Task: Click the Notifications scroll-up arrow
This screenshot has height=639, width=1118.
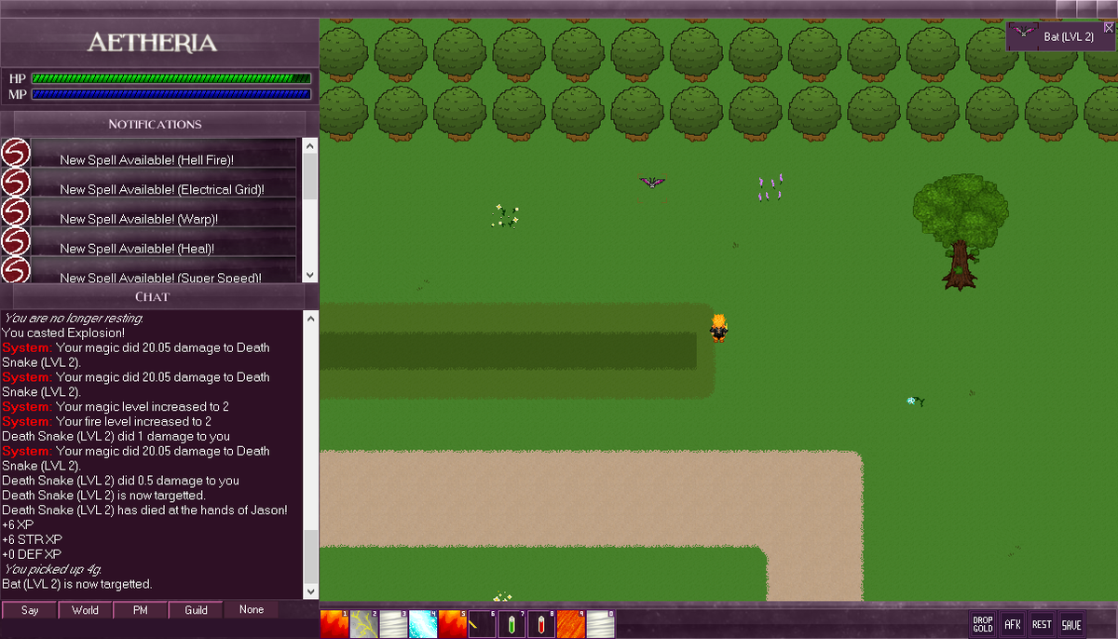Action: [x=310, y=143]
